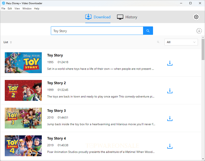
Task: Click the year '2019'
Action: (x=50, y=145)
